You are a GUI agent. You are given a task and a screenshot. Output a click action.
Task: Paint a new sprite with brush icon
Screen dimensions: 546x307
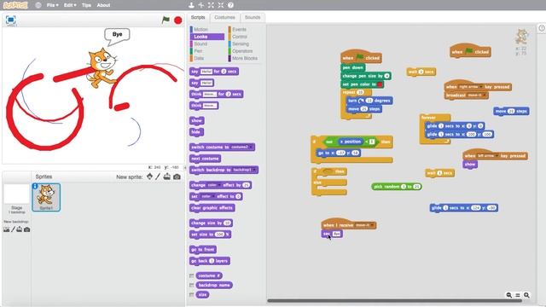pos(158,177)
